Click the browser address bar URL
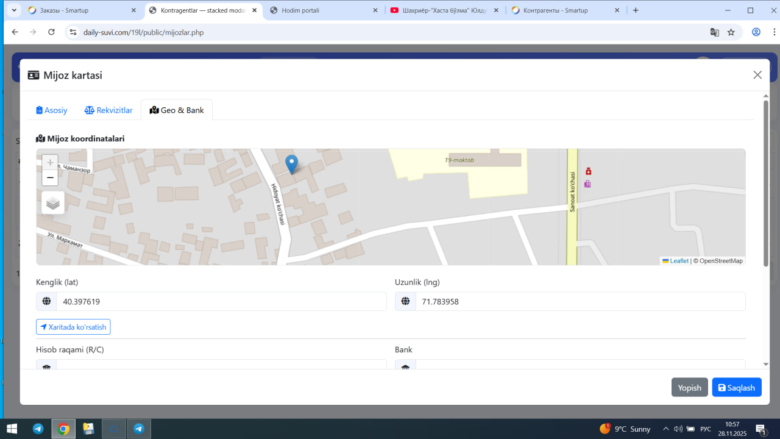The width and height of the screenshot is (780, 439). click(x=143, y=32)
